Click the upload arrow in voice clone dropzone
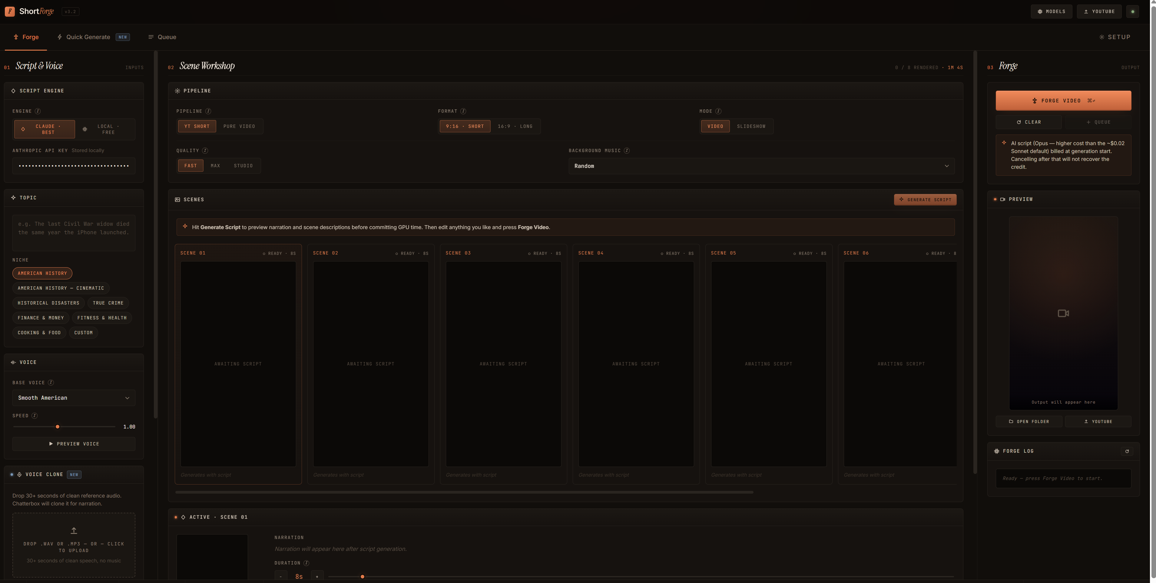The width and height of the screenshot is (1156, 583). point(74,531)
